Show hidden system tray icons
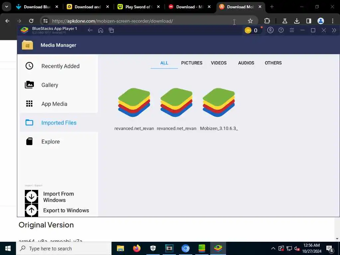Screen dimensions: 340x255 [x=273, y=248]
